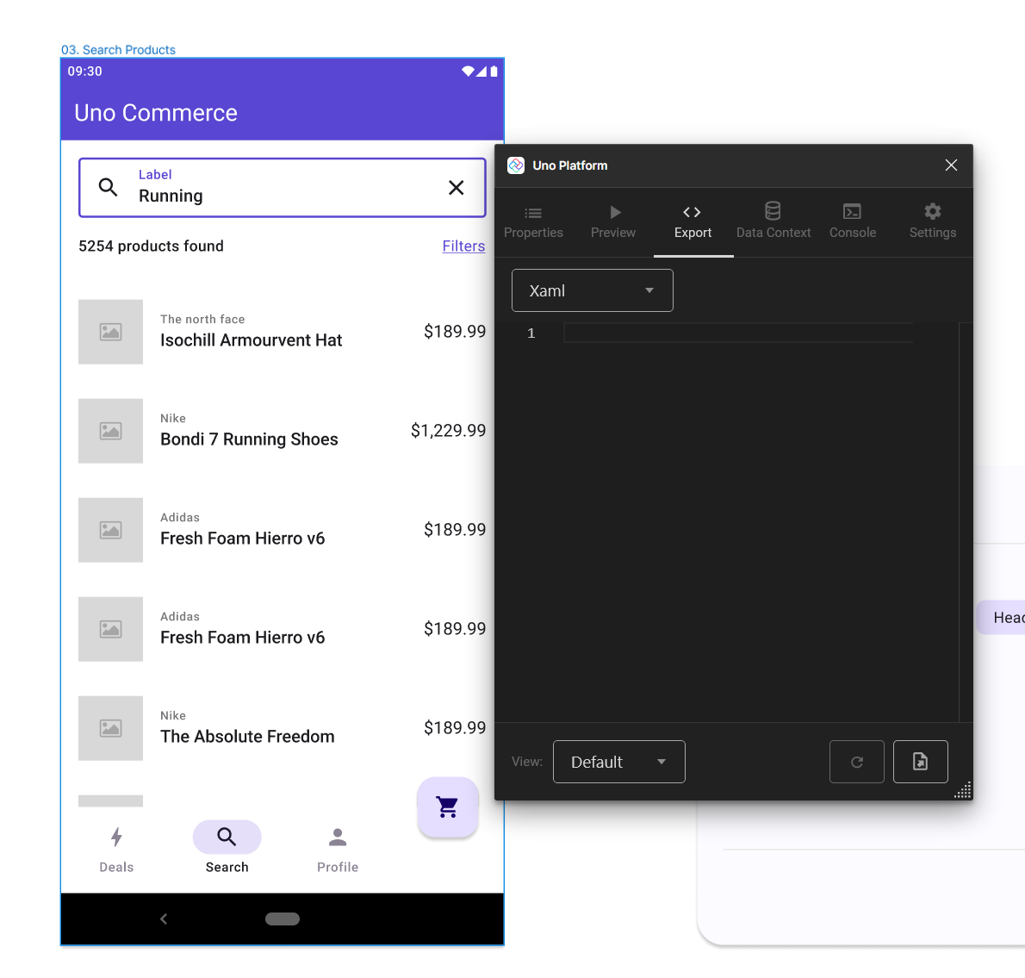This screenshot has width=1025, height=978.
Task: Switch to the Export tab in Uno Platform
Action: coord(693,222)
